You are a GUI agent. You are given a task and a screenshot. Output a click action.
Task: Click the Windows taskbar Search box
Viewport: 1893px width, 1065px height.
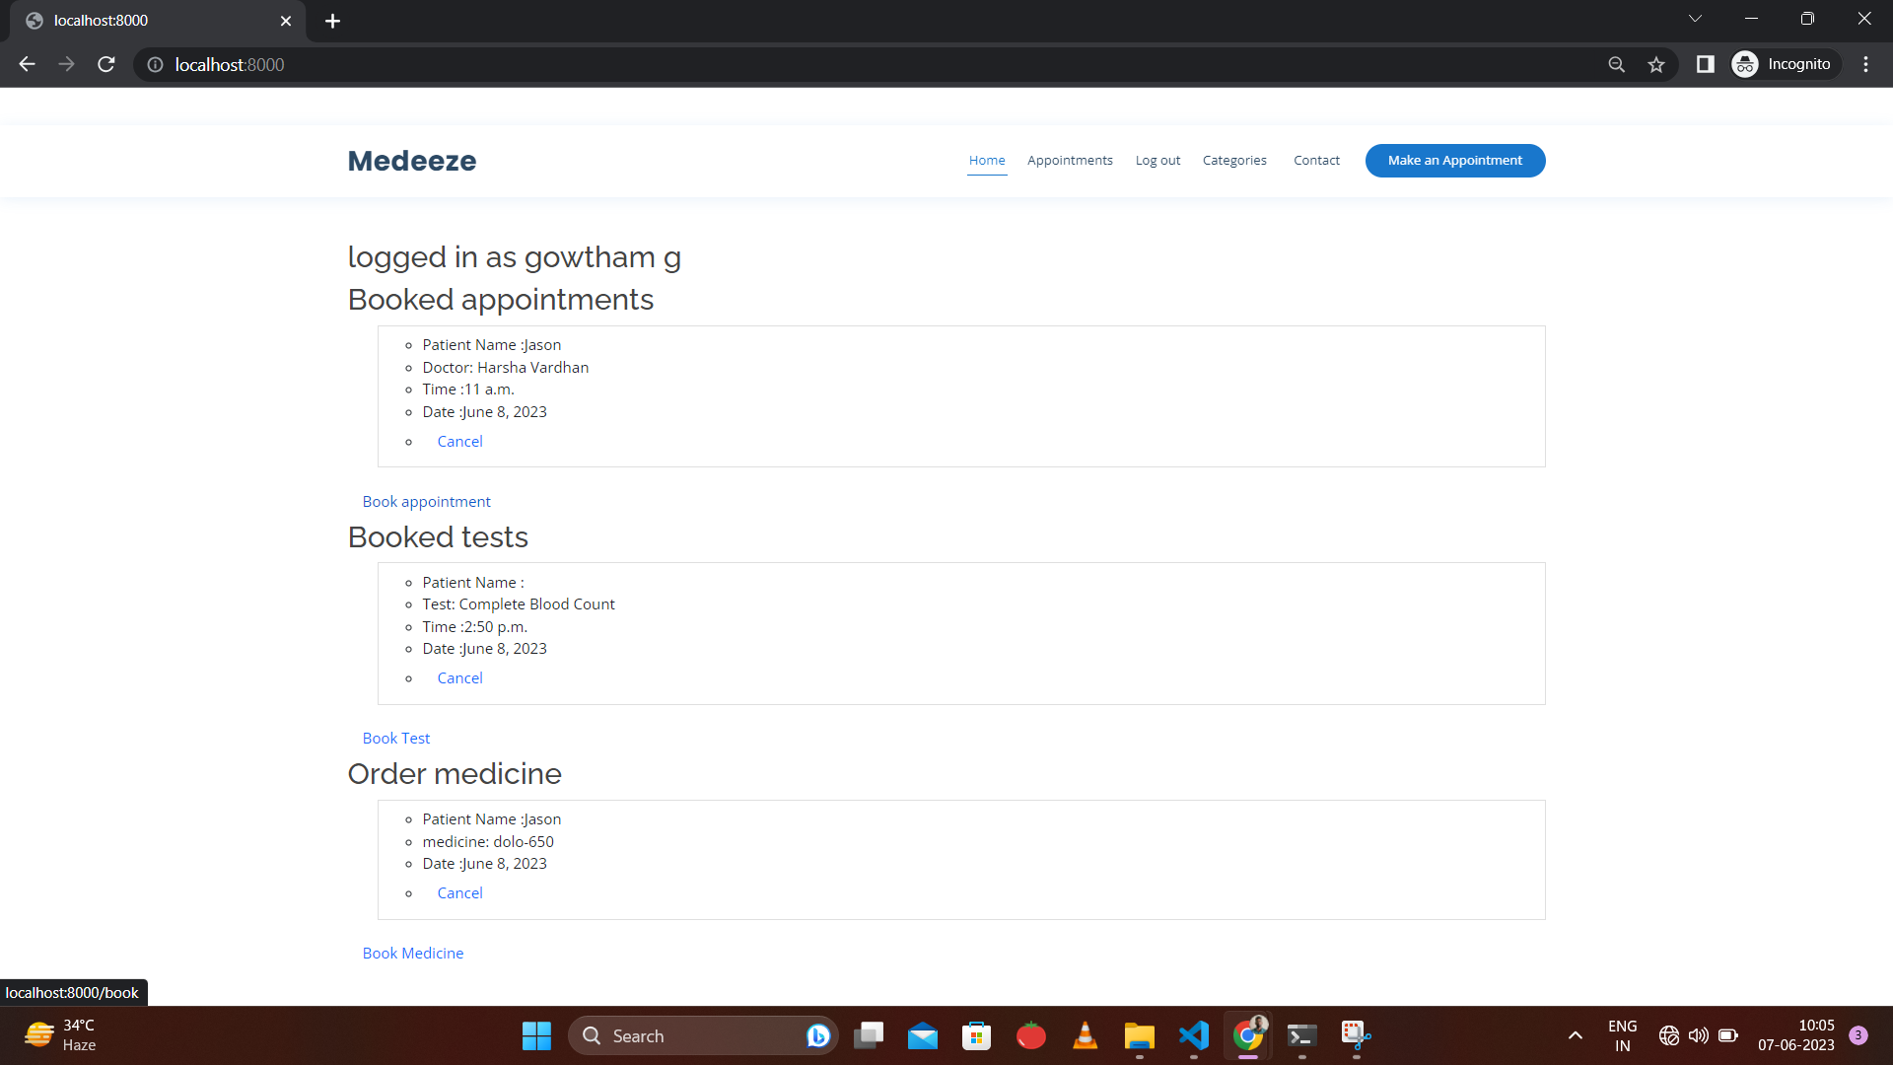point(690,1035)
